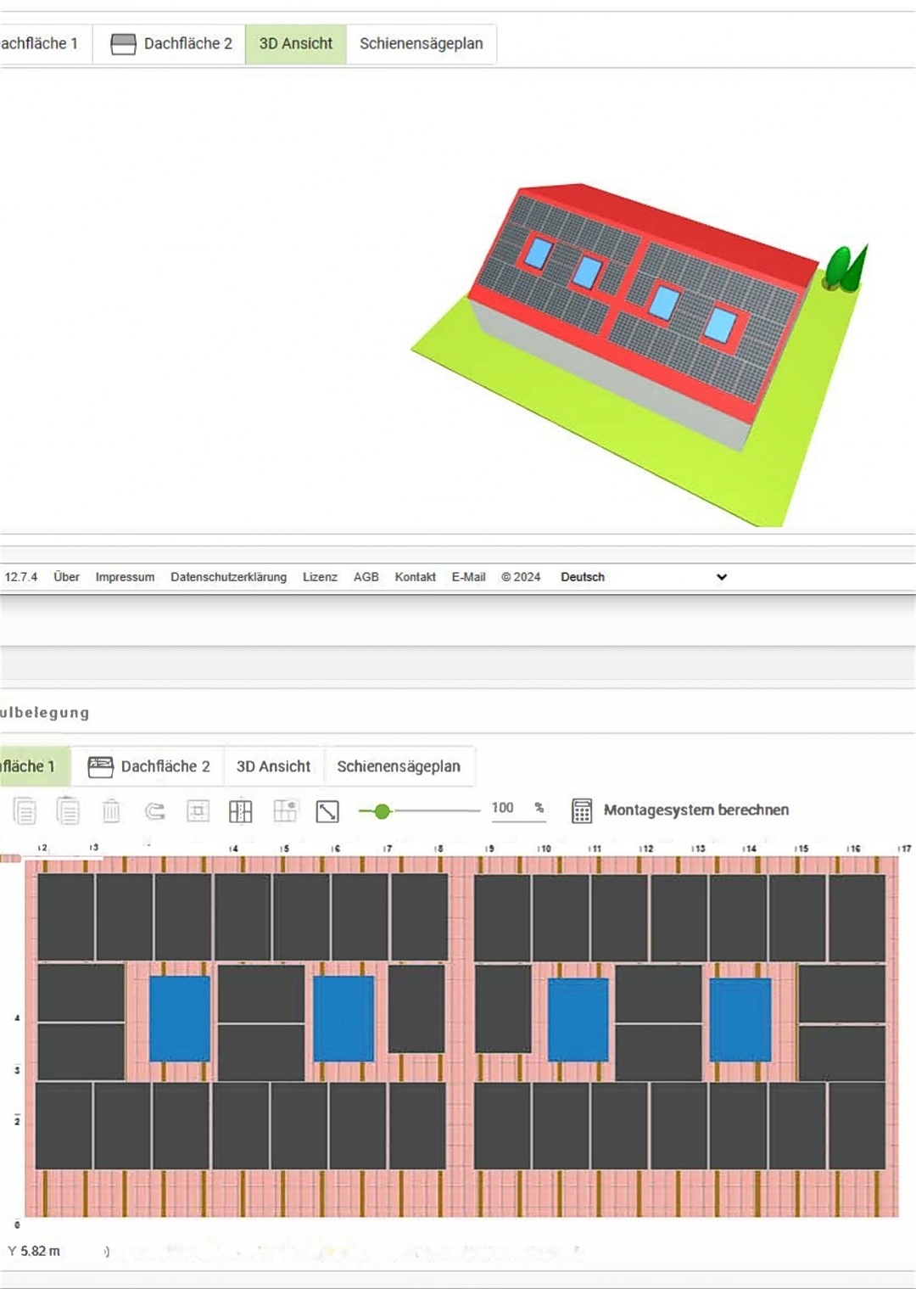
Task: Click the Kontakt footer link
Action: 415,577
